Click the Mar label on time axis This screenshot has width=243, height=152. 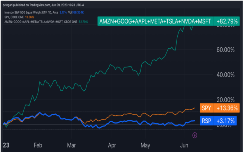click(72, 145)
